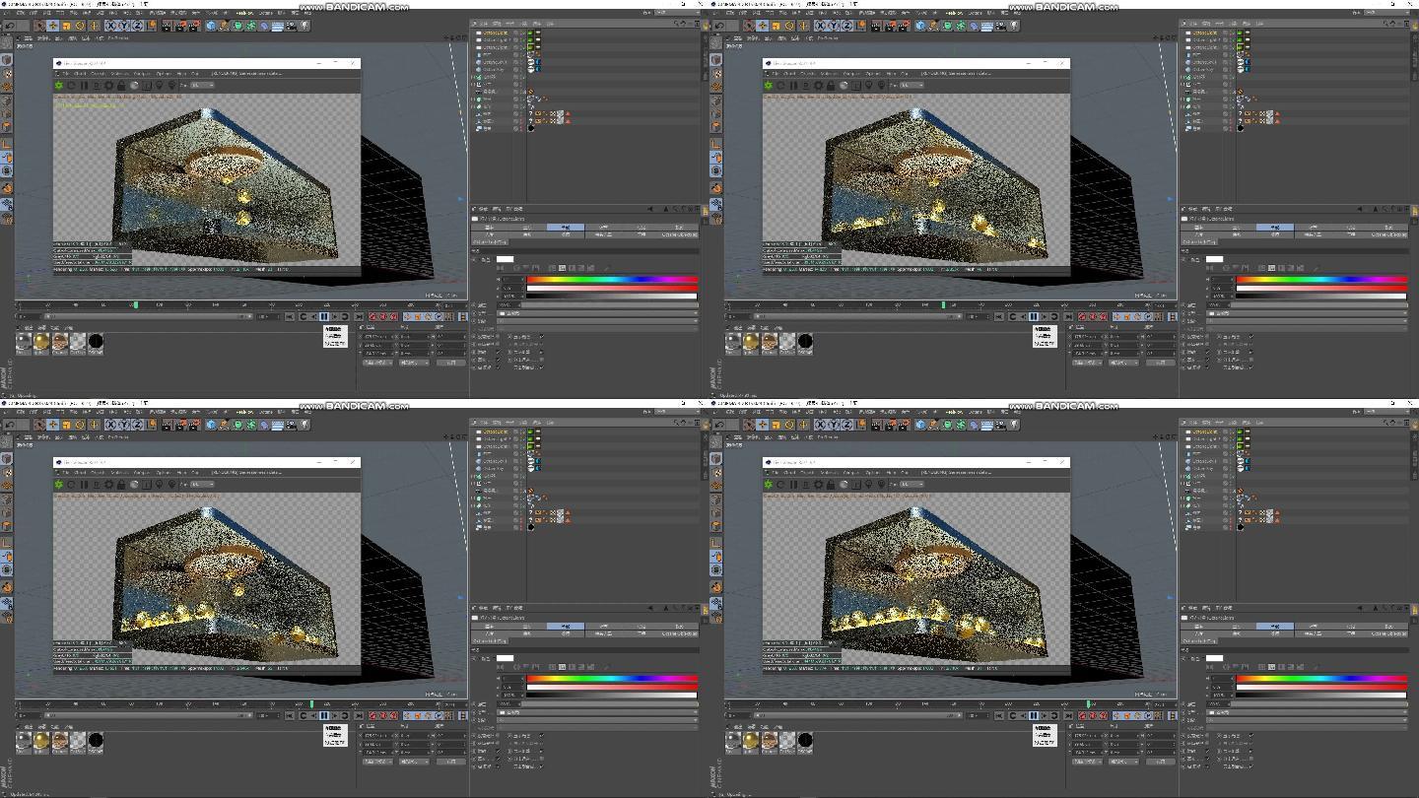Select the checkered transparent material thumbnail, bottom-right frame
The image size is (1419, 798).
[787, 741]
